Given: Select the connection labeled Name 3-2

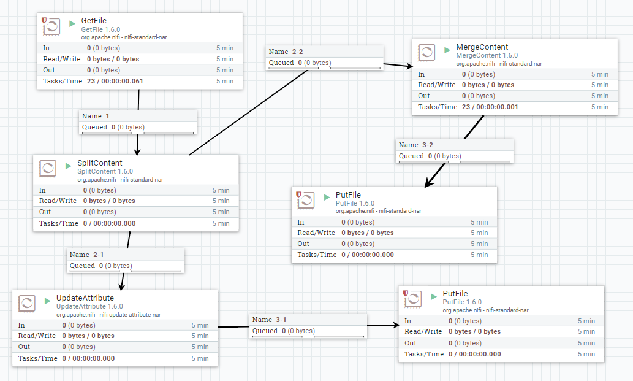Looking at the screenshot, I should coord(455,150).
